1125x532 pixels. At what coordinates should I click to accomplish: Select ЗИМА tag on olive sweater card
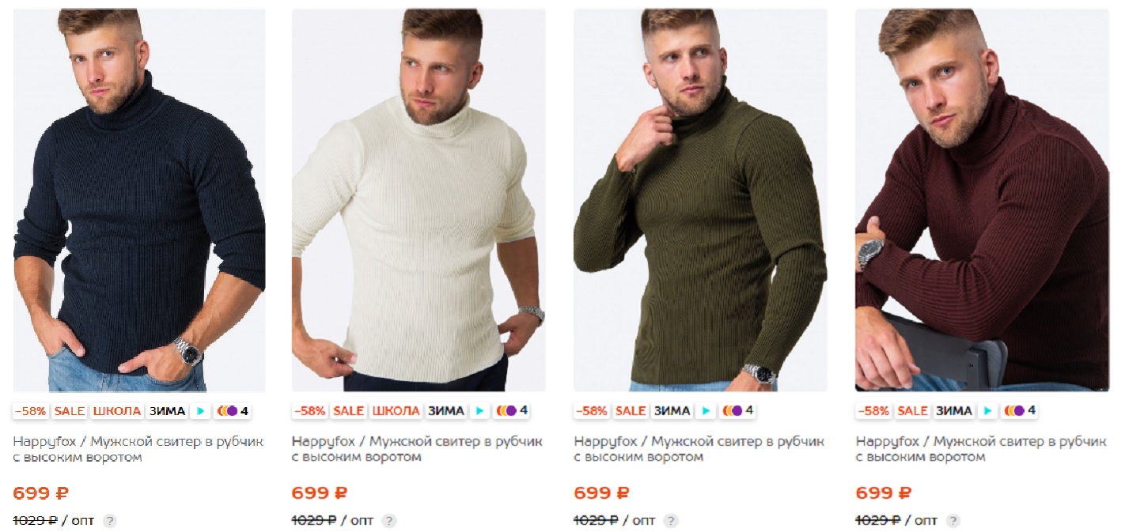point(672,411)
